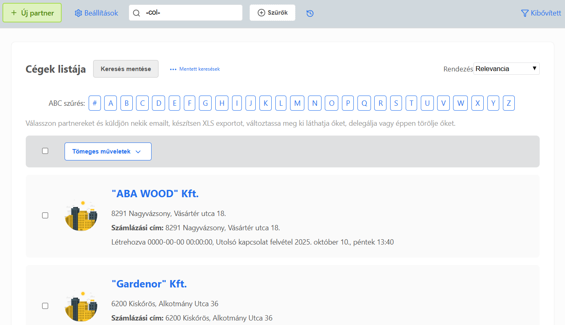Click the search history clock icon

310,13
